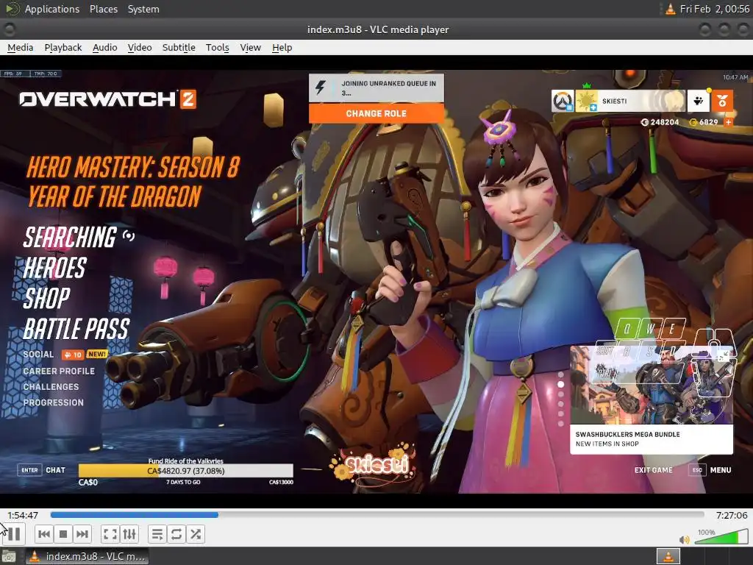The width and height of the screenshot is (753, 565).
Task: Open the Tools menu
Action: coord(217,48)
